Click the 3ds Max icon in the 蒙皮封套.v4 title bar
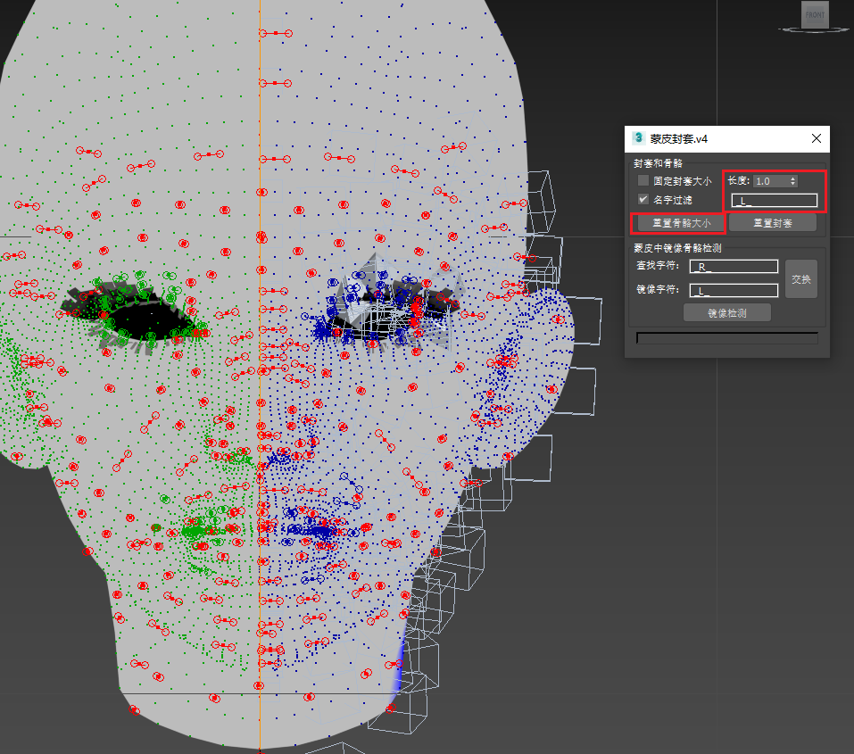 point(638,138)
